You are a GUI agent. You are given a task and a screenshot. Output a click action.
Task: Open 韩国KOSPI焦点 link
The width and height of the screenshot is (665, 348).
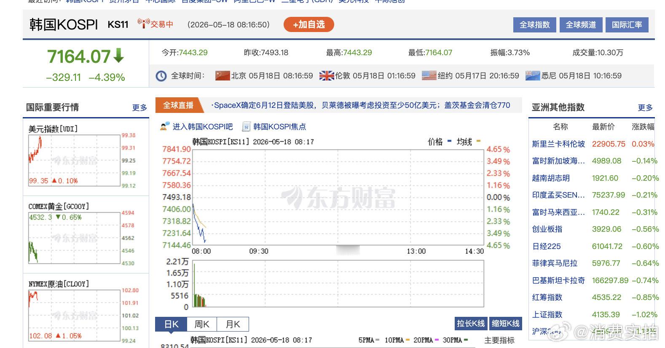(x=279, y=126)
